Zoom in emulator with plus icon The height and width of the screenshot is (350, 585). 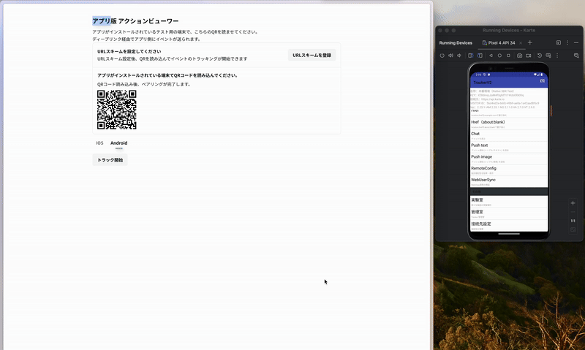tap(573, 202)
